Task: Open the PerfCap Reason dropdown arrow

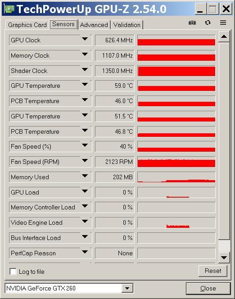Action: [85, 252]
